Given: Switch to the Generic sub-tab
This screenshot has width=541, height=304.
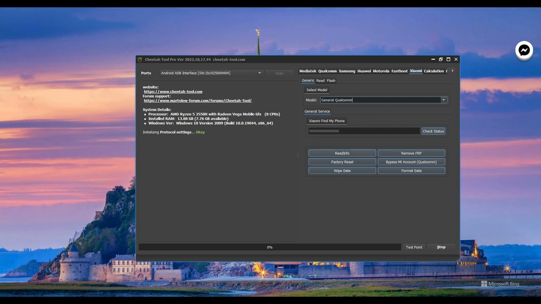Looking at the screenshot, I should point(308,81).
